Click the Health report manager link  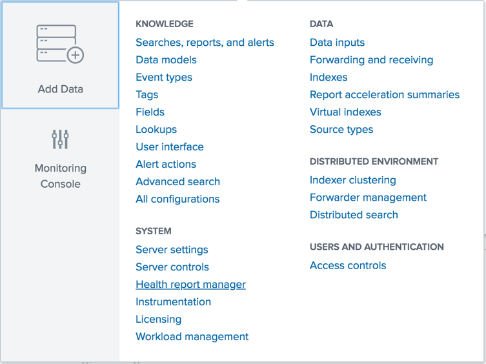tap(190, 285)
